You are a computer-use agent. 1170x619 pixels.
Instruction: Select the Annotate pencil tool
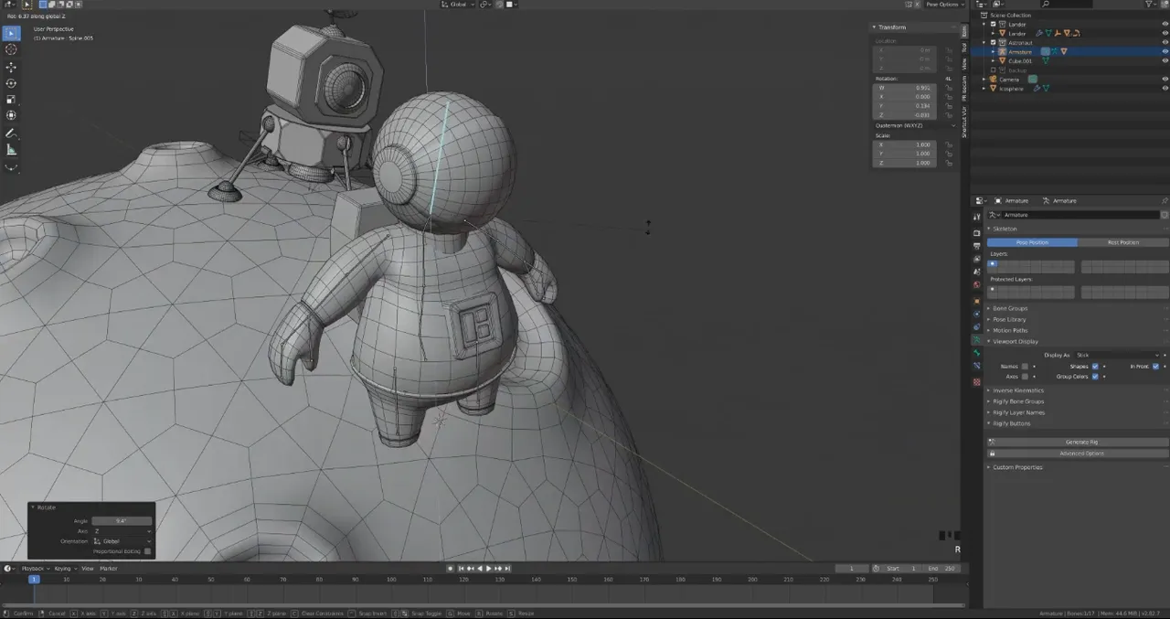[x=11, y=133]
